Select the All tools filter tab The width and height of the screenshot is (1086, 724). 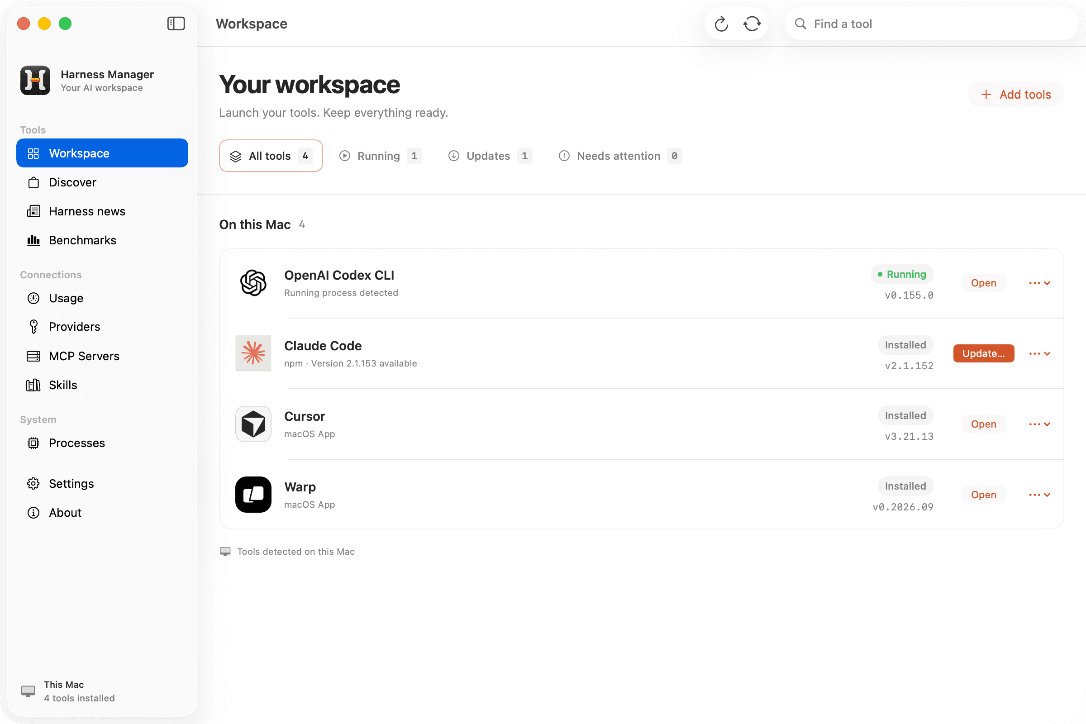click(271, 156)
